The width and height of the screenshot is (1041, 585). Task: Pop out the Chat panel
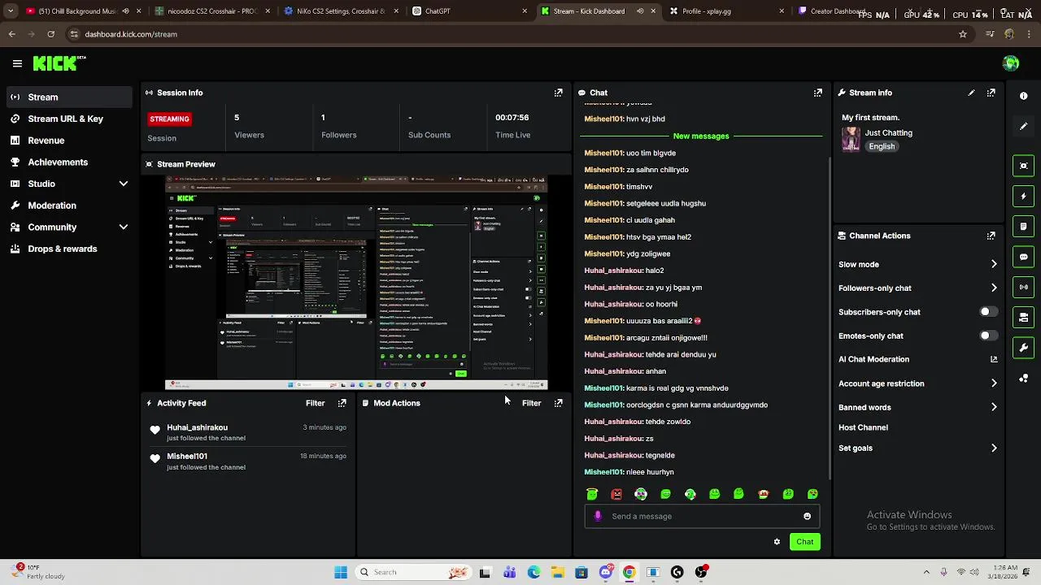coord(817,93)
